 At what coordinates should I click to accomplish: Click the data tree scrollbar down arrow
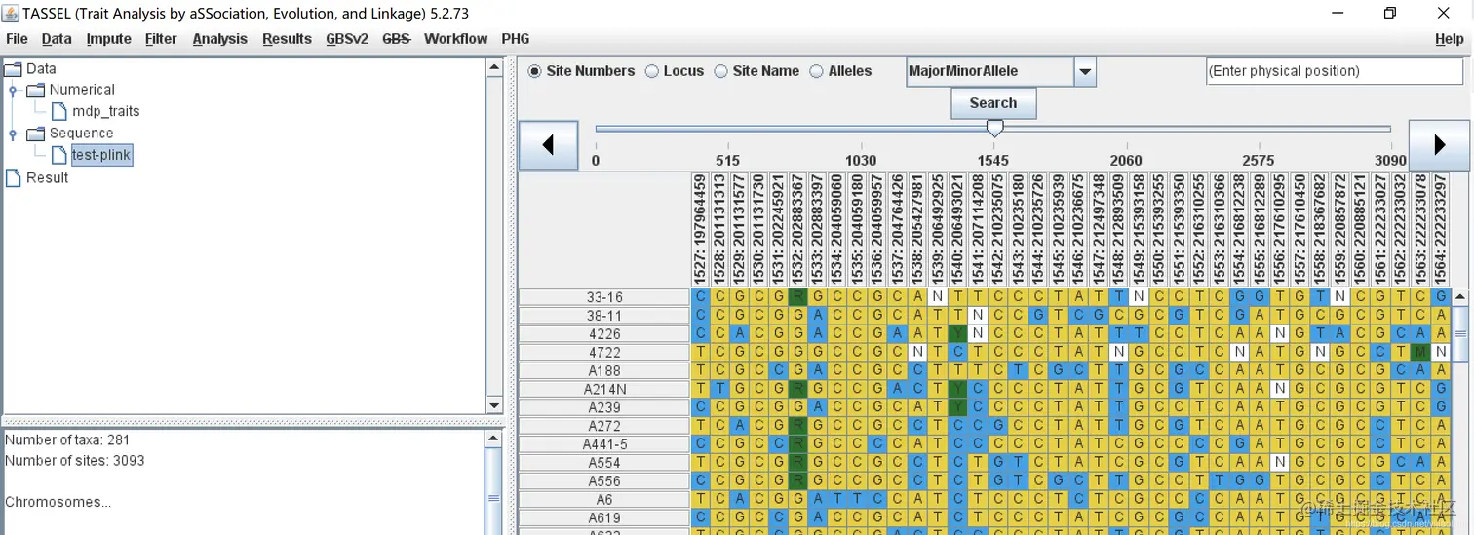point(494,405)
